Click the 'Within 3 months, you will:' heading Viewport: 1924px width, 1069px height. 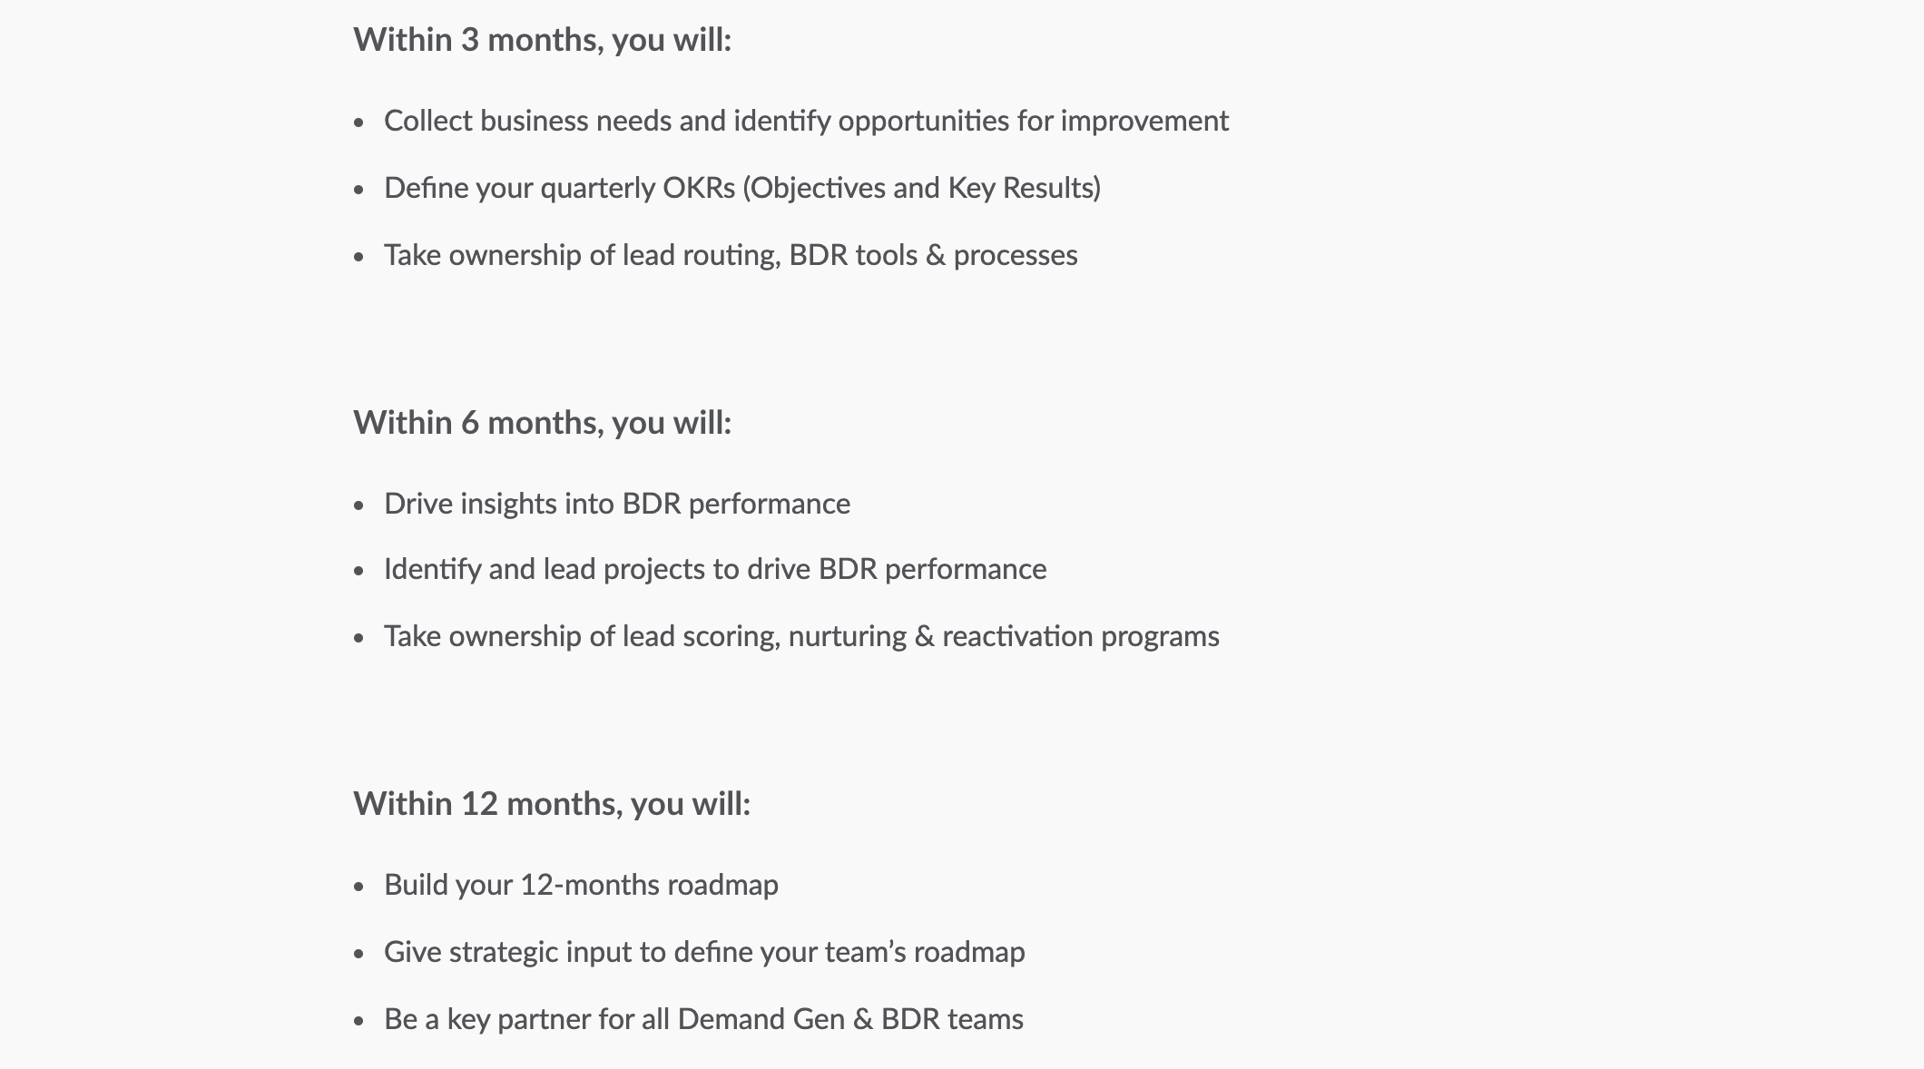542,41
